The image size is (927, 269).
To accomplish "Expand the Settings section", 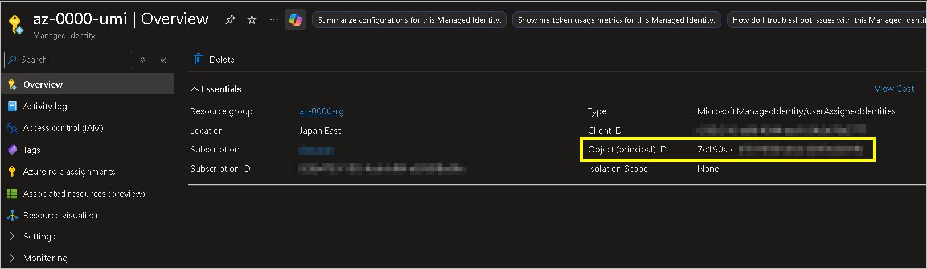I will [x=12, y=237].
